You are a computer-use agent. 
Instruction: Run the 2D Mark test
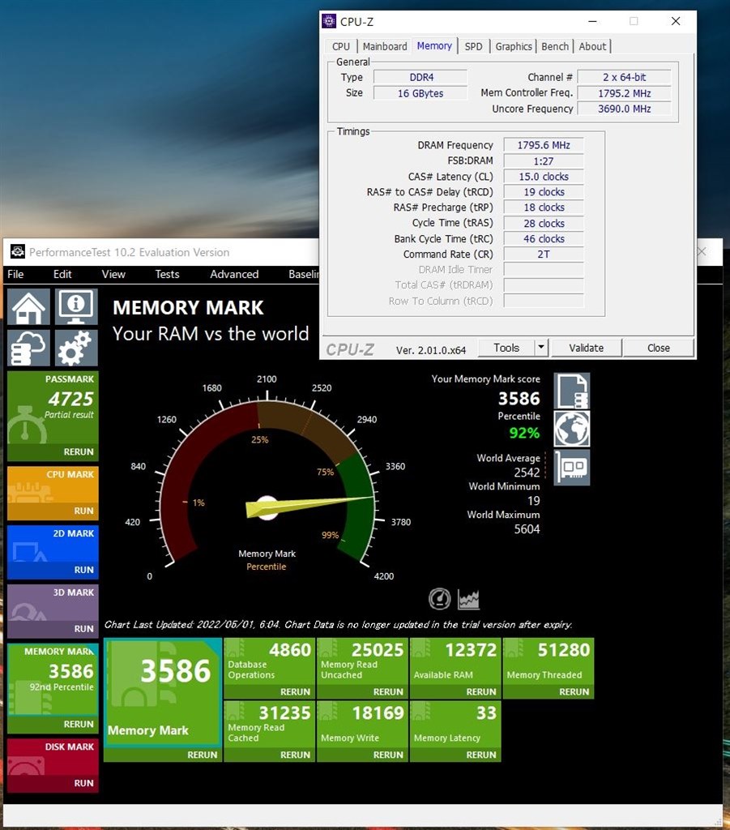pyautogui.click(x=83, y=570)
